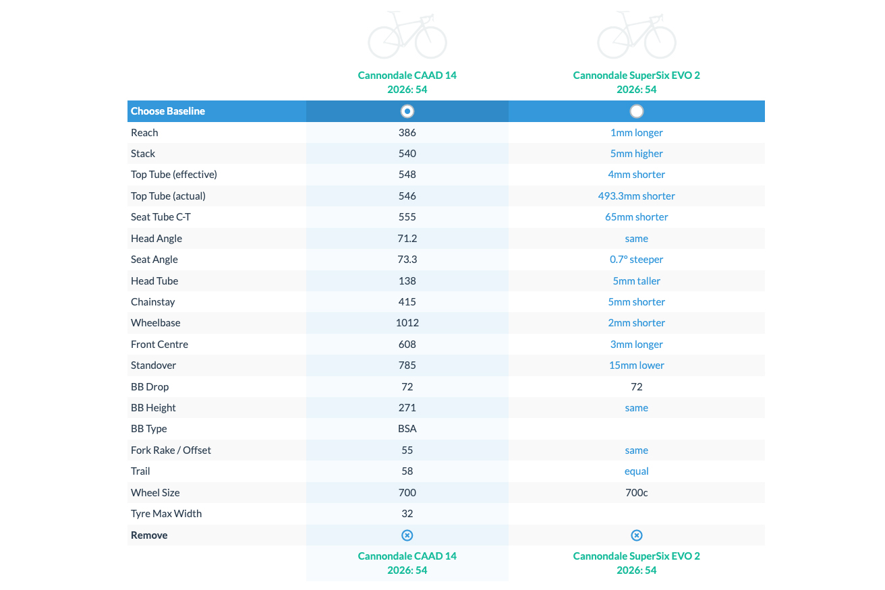Choose SuperSix EVO 2 as the baseline
Image resolution: width=885 pixels, height=590 pixels.
point(637,111)
